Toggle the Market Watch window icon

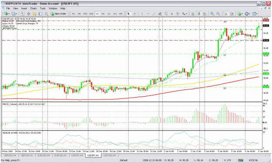click(23, 13)
